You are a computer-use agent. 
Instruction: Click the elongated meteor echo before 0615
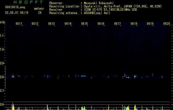(84, 76)
